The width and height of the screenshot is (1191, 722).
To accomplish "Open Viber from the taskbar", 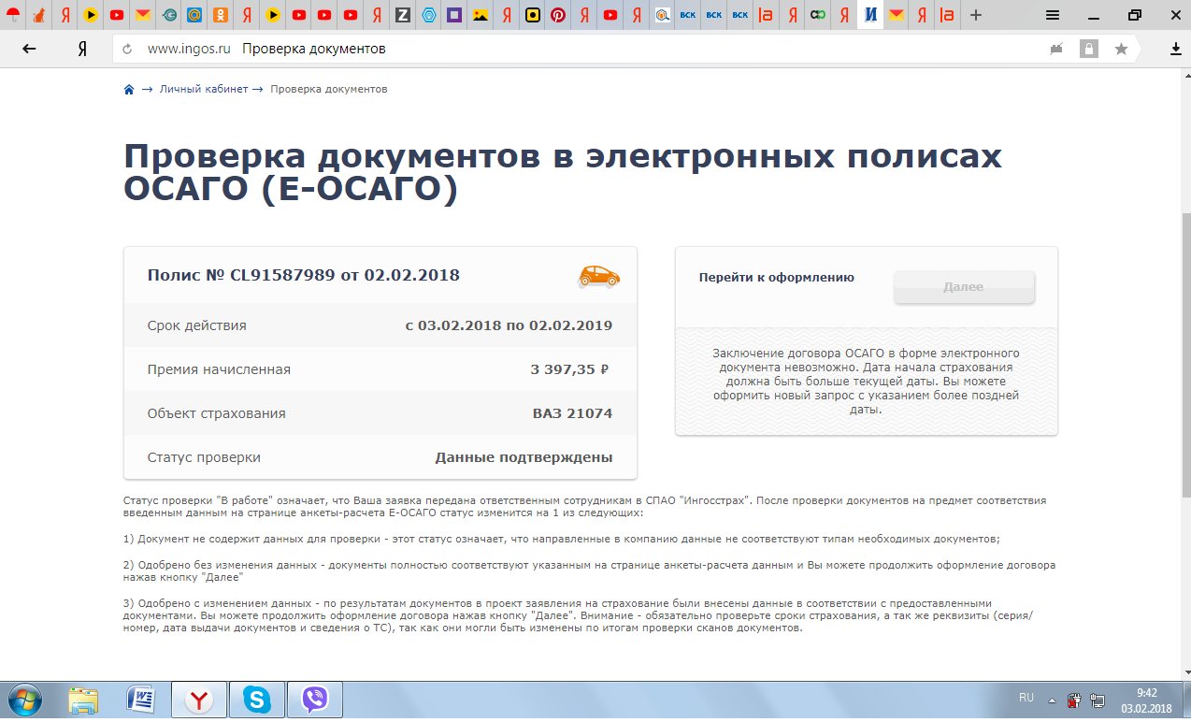I will 315,700.
